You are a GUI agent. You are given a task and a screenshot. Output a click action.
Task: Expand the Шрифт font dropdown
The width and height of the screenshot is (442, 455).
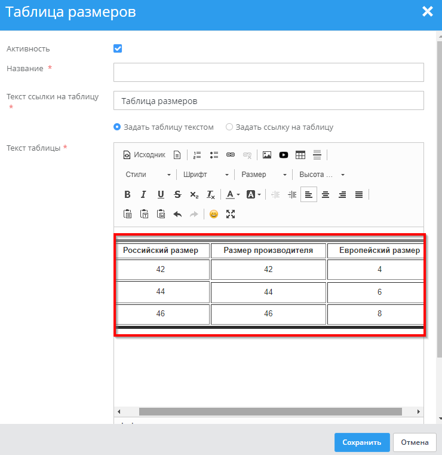tap(205, 175)
